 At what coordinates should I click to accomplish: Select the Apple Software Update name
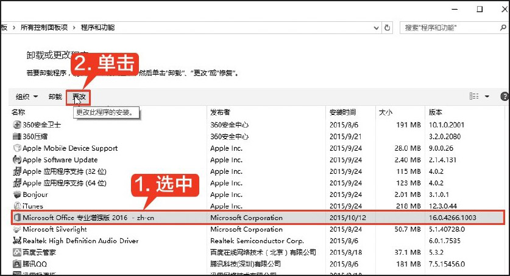pyautogui.click(x=60, y=160)
